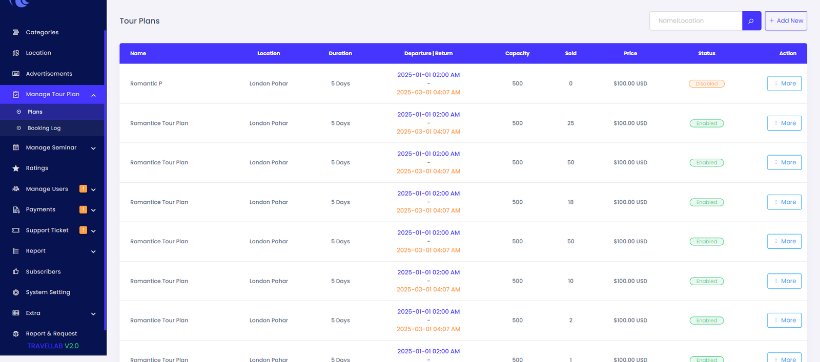Collapse the Manage Tour Plan submenu chevron

point(93,95)
